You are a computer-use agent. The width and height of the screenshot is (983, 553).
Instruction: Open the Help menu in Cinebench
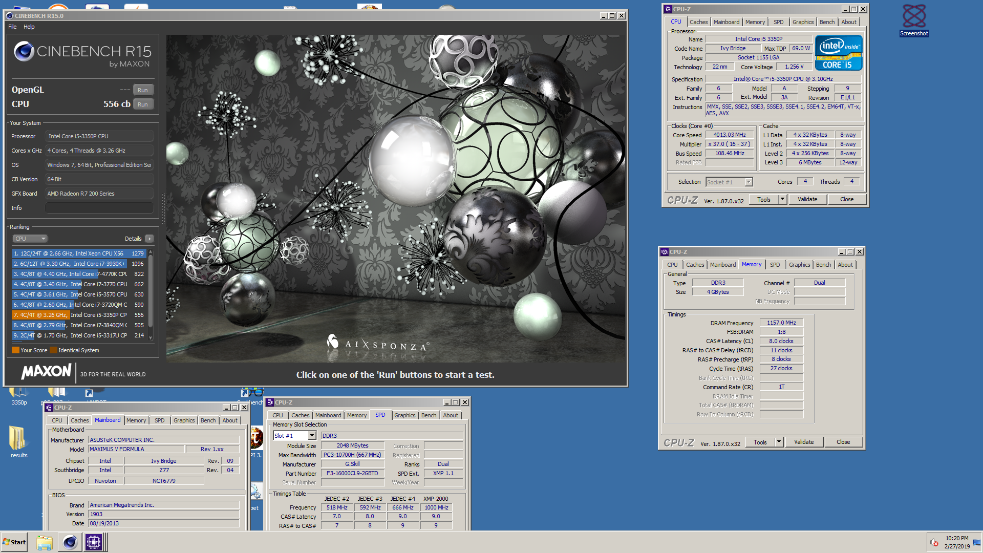29,27
